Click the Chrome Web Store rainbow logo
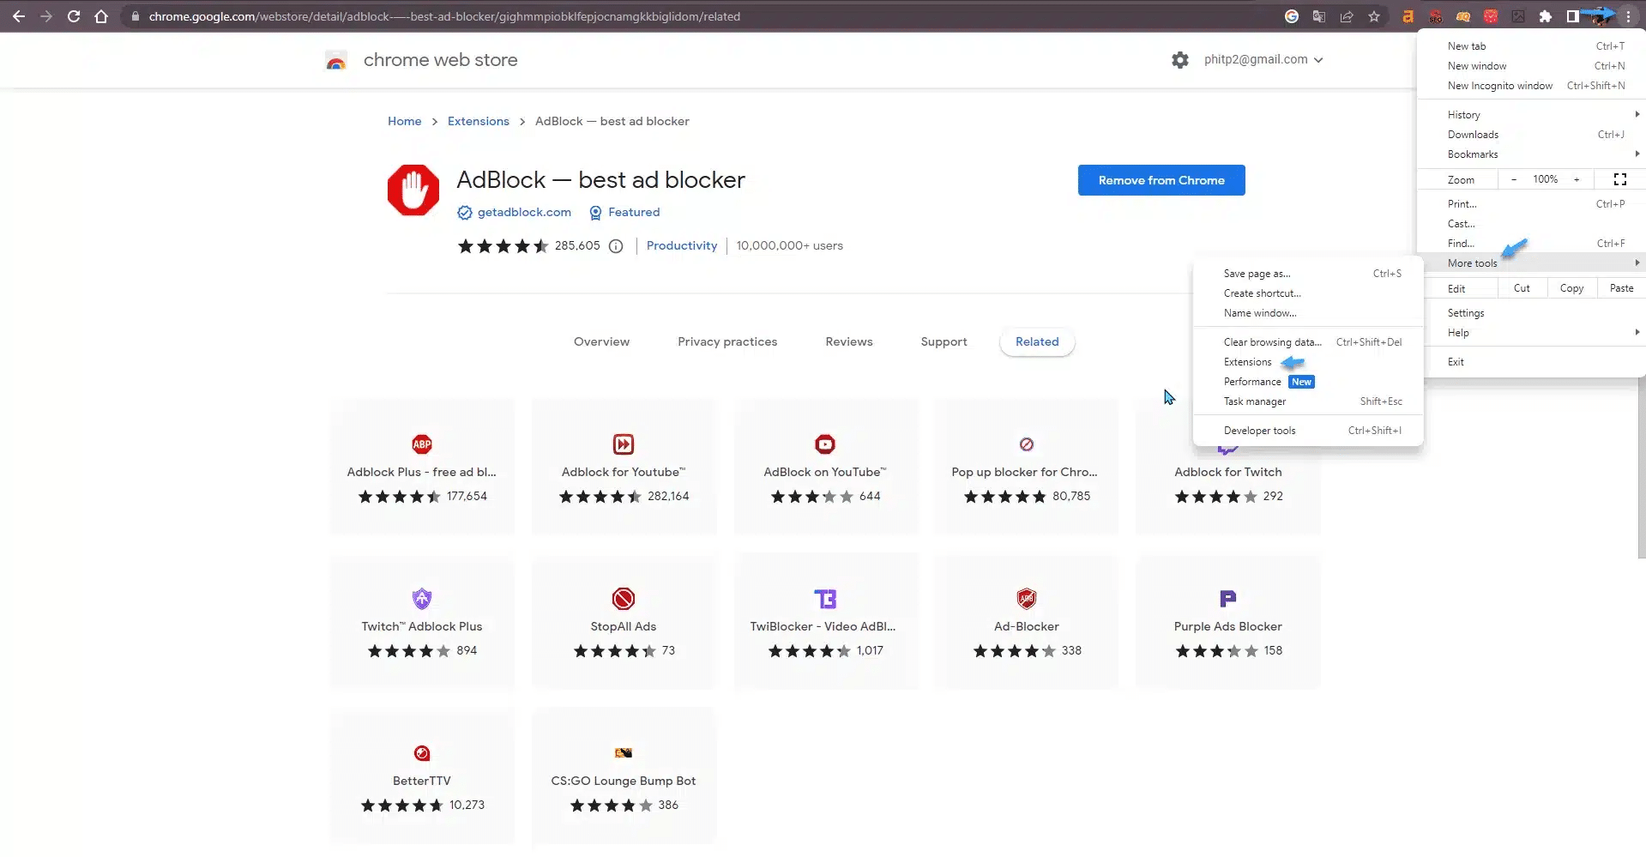 (x=336, y=60)
